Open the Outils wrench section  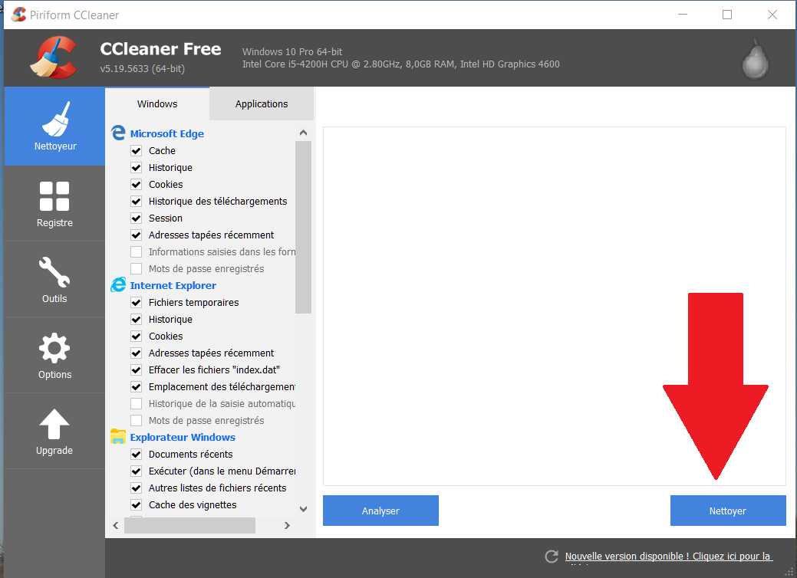(54, 280)
